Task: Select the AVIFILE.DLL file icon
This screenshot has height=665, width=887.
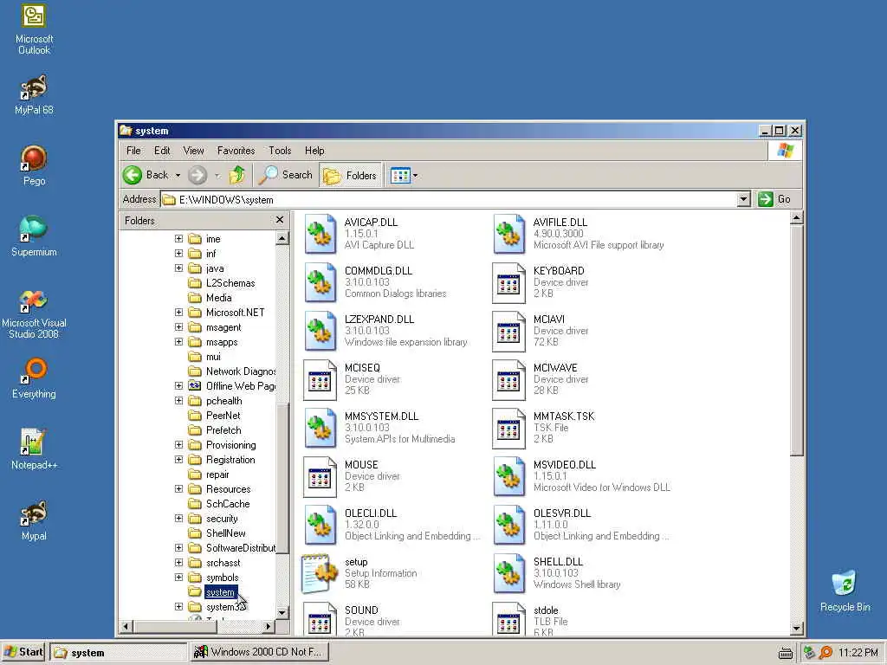Action: 508,234
